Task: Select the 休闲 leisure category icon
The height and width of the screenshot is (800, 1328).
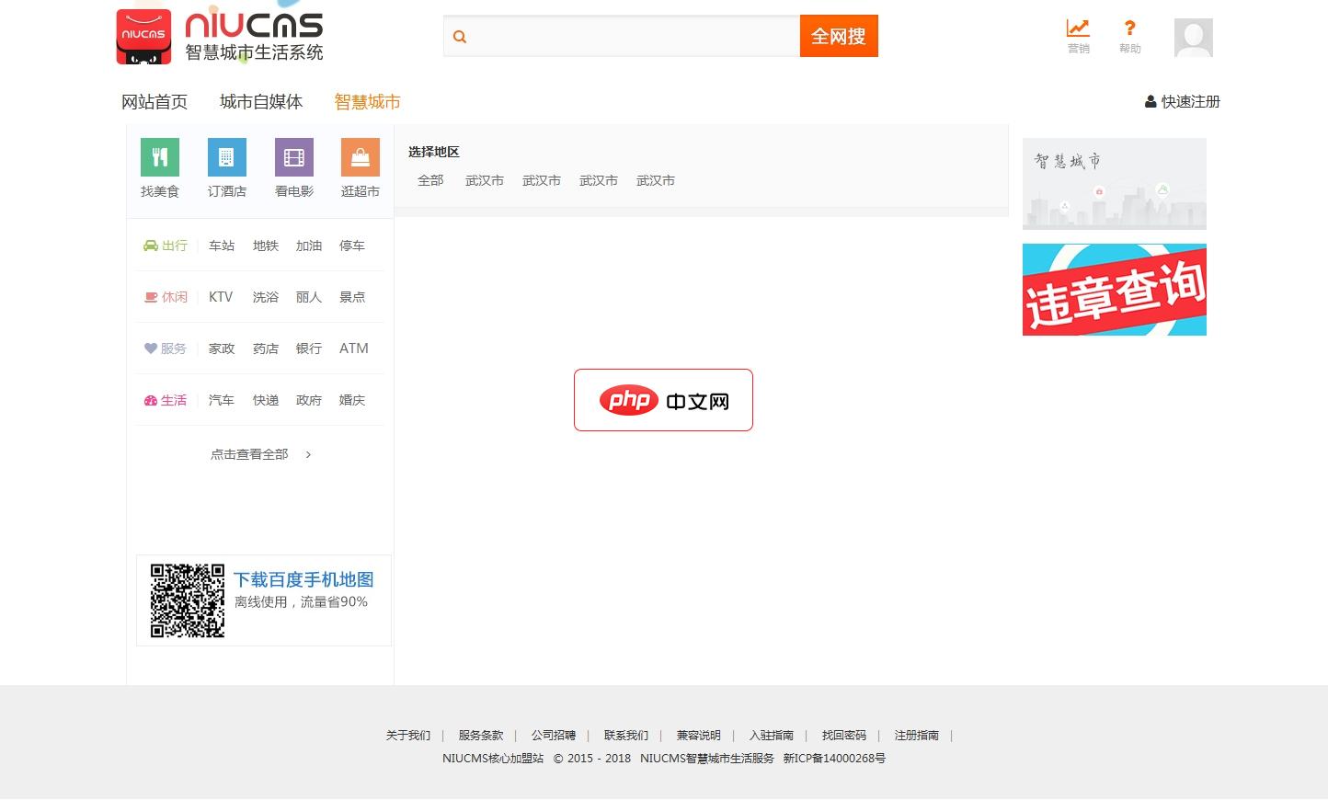Action: [x=150, y=297]
